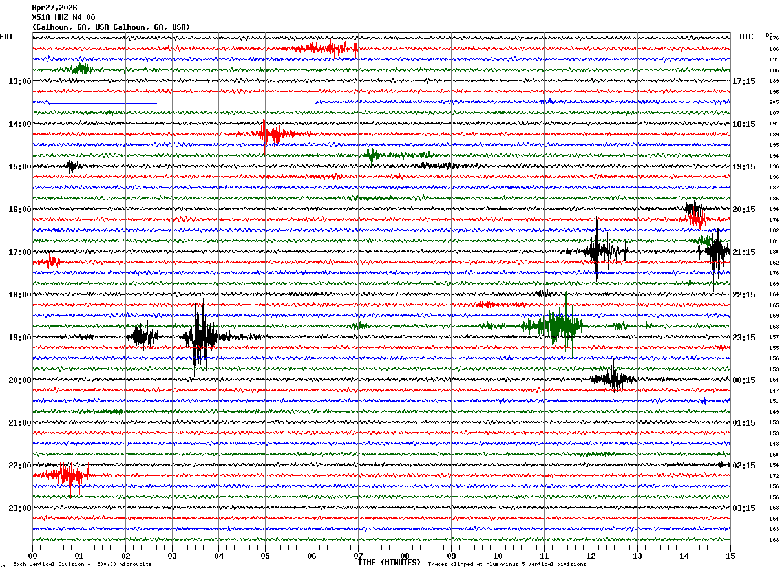
Task: Click the X51A HHZ N4 00 station label
Action: tap(63, 17)
